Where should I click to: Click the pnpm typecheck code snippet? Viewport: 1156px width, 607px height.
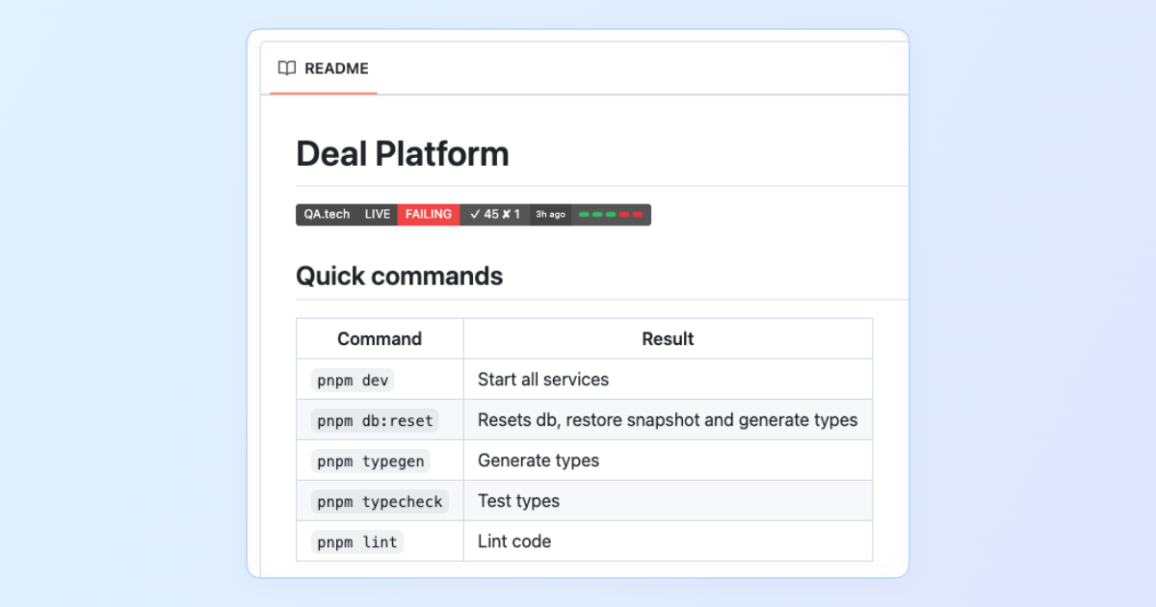click(x=380, y=501)
